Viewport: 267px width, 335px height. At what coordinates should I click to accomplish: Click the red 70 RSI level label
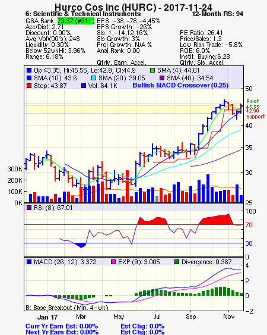point(249,225)
